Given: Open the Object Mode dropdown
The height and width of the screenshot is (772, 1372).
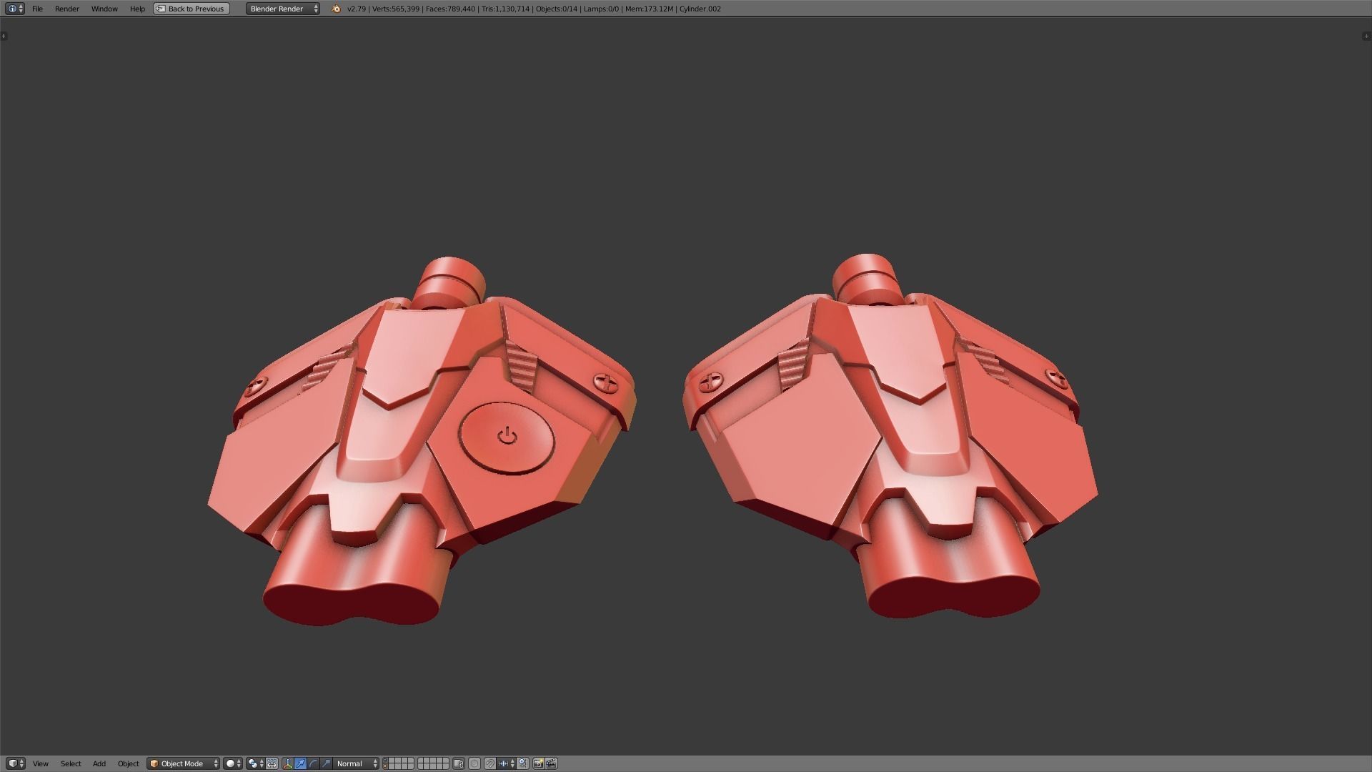Looking at the screenshot, I should [x=184, y=763].
